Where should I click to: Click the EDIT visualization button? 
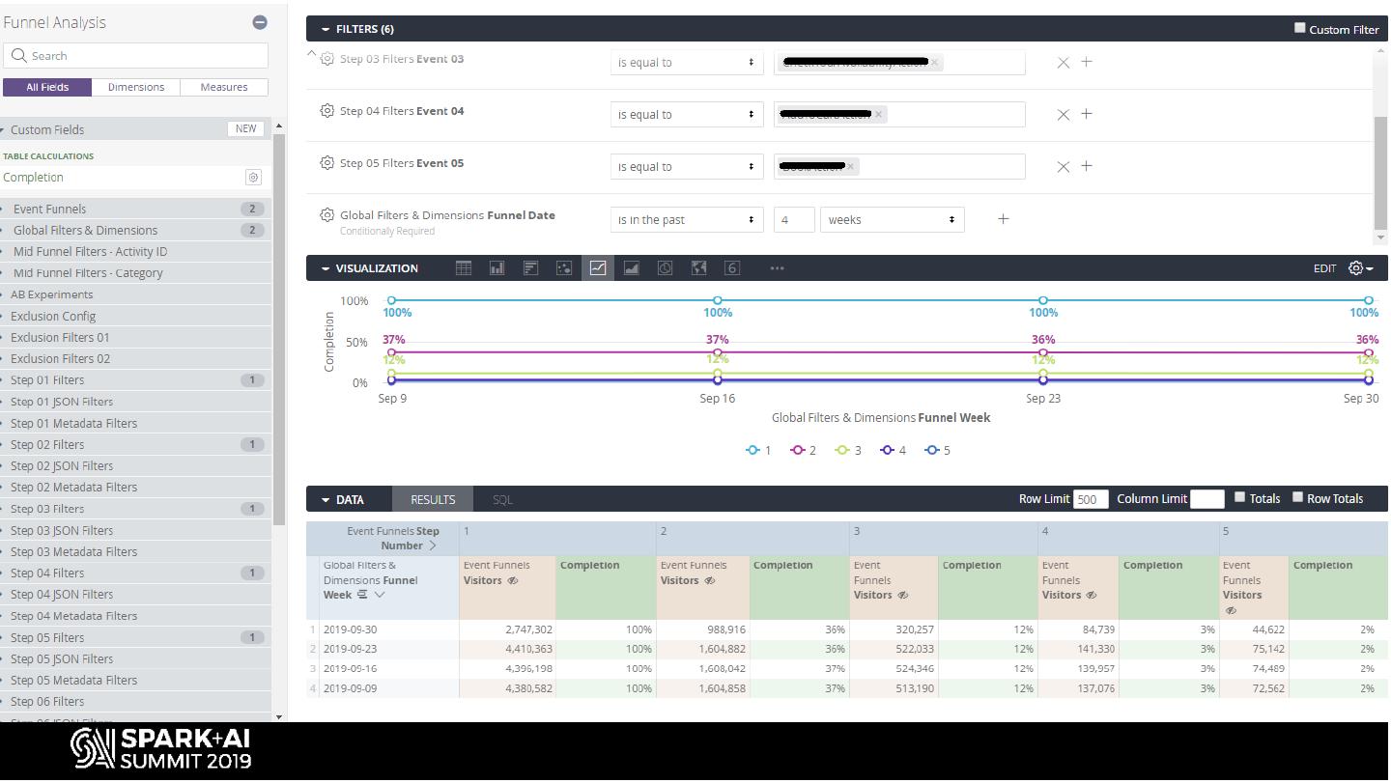coord(1324,268)
